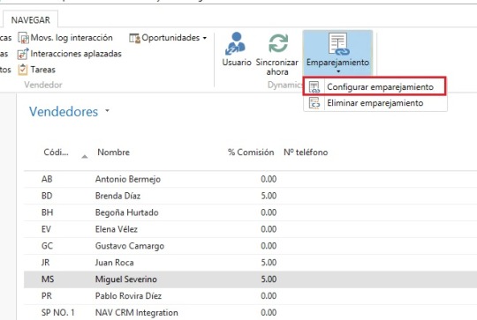477x320 pixels.
Task: Select the Elena Vélez name cell
Action: [x=117, y=229]
